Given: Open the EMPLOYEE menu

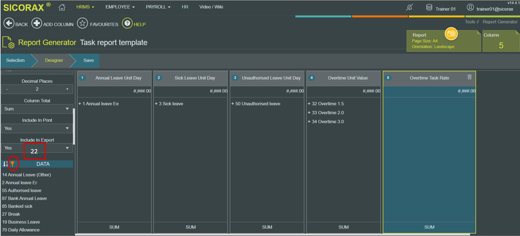Looking at the screenshot, I should pyautogui.click(x=120, y=6).
